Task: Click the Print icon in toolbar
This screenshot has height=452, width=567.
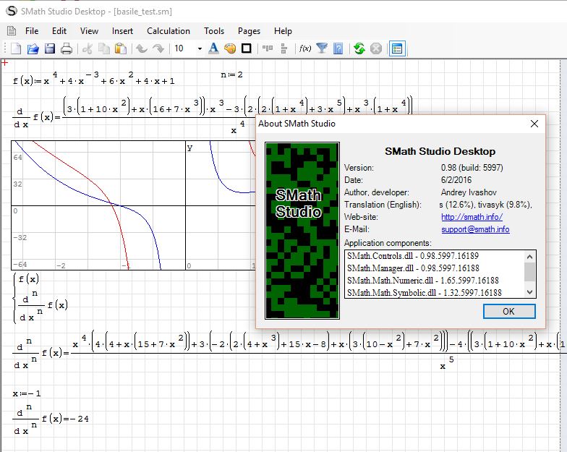Action: pyautogui.click(x=66, y=48)
